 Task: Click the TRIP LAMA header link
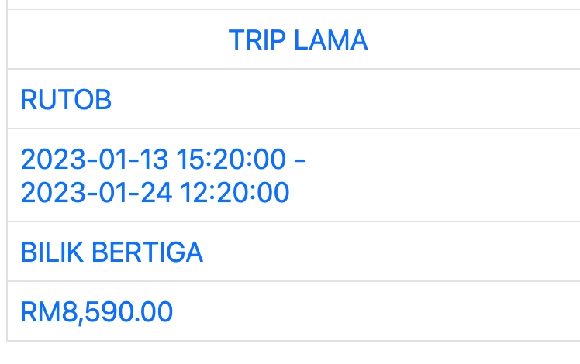pos(298,39)
